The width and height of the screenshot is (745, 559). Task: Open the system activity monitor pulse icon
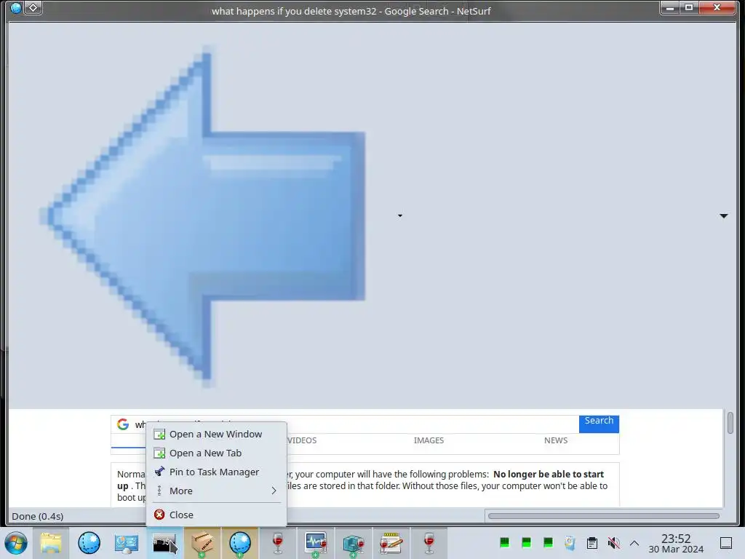(x=316, y=543)
